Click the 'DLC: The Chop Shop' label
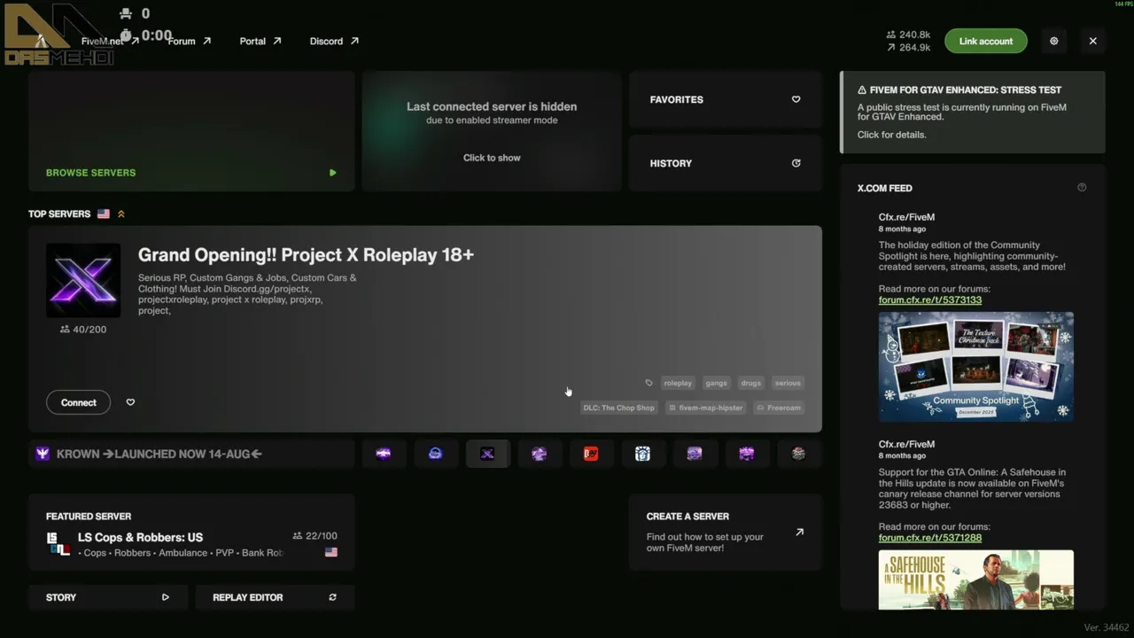 point(618,408)
